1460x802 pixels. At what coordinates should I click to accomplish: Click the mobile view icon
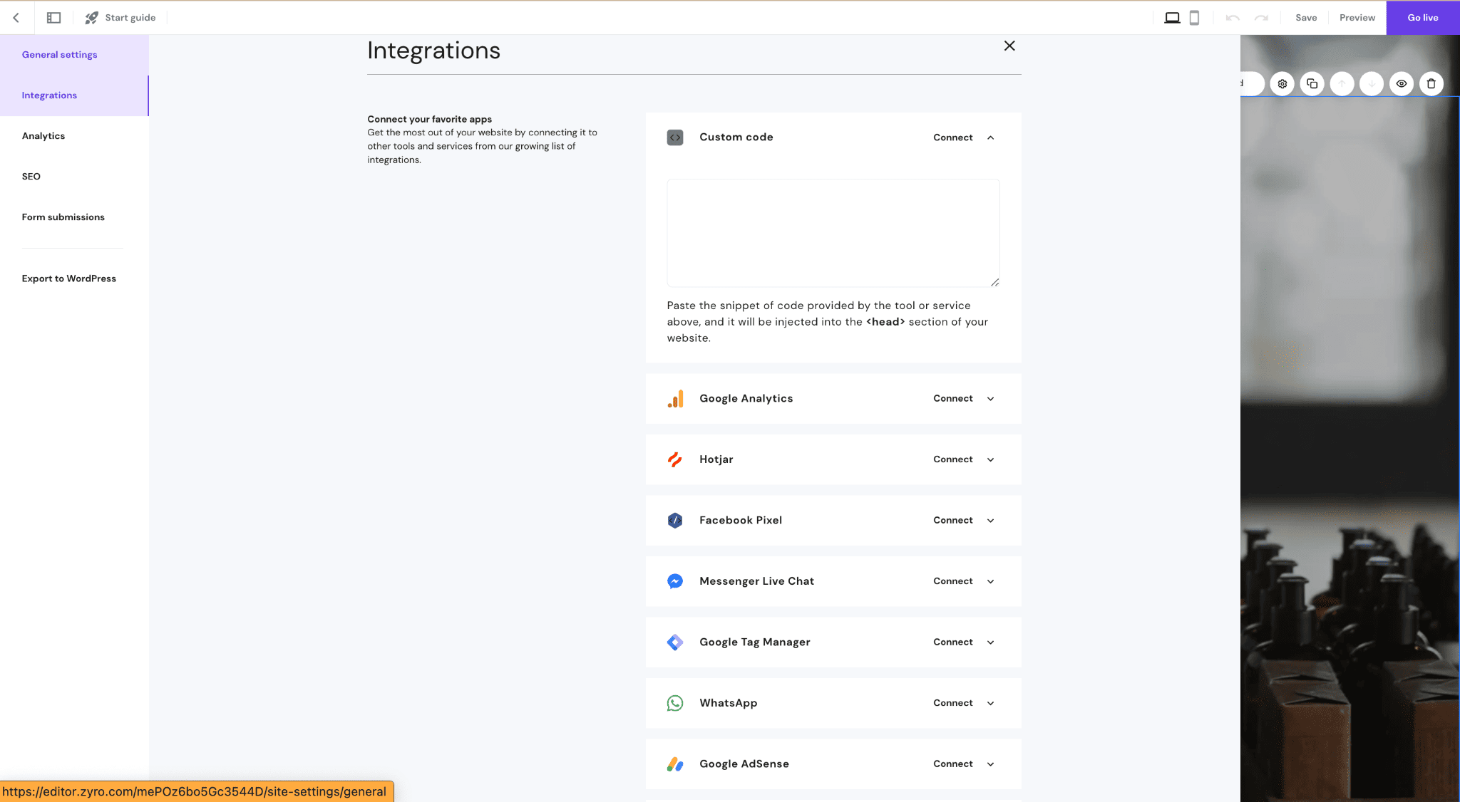click(1193, 17)
